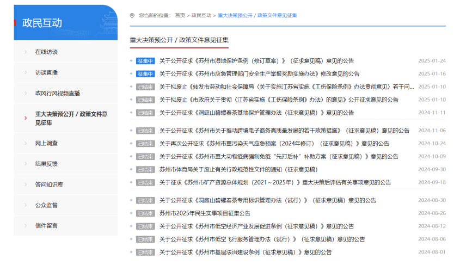Image resolution: width=460 pixels, height=277 pixels.
Task: Click the 征集中 badge for 湿地保护条例 notice
Action: (145, 61)
